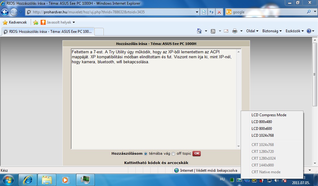The height and width of the screenshot is (186, 318).
Task: Click inside the comment text area
Action: [154, 99]
